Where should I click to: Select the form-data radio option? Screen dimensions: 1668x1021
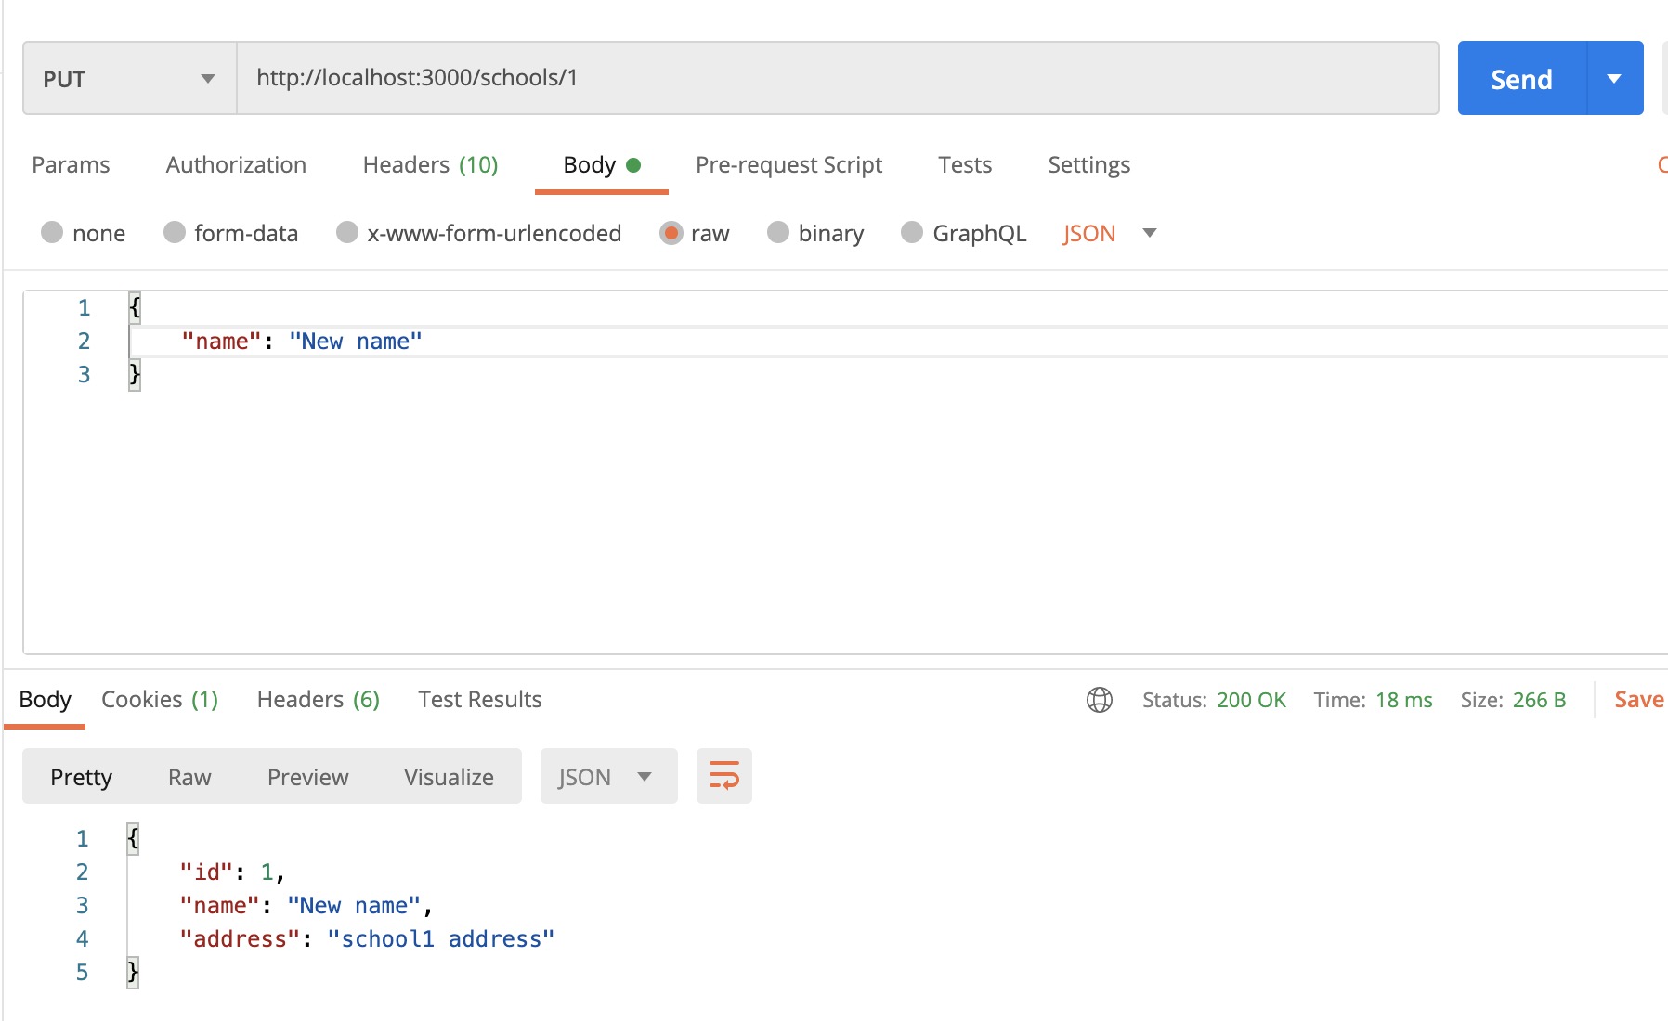[175, 233]
